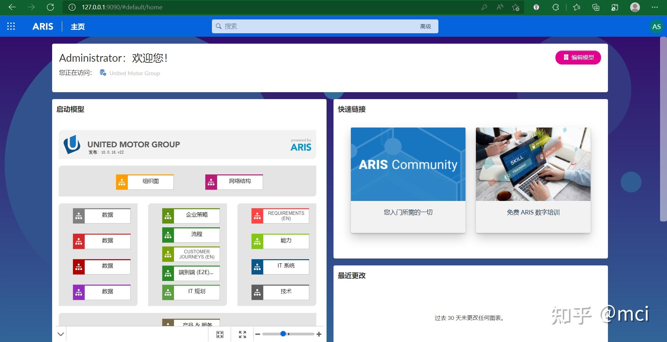Viewport: 667px width, 342px height.
Task: Open the 企业策略 model tile
Action: 191,216
